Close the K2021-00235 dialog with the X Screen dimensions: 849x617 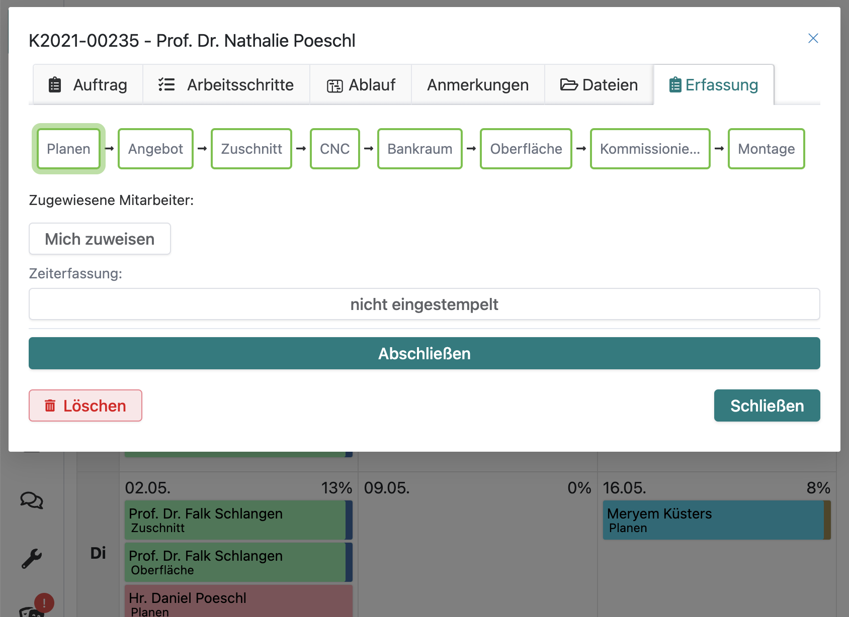(x=813, y=38)
